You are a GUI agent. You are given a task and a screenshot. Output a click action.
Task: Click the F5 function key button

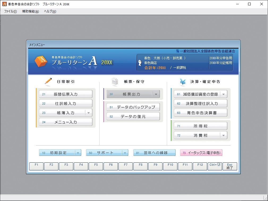[x=96, y=166]
